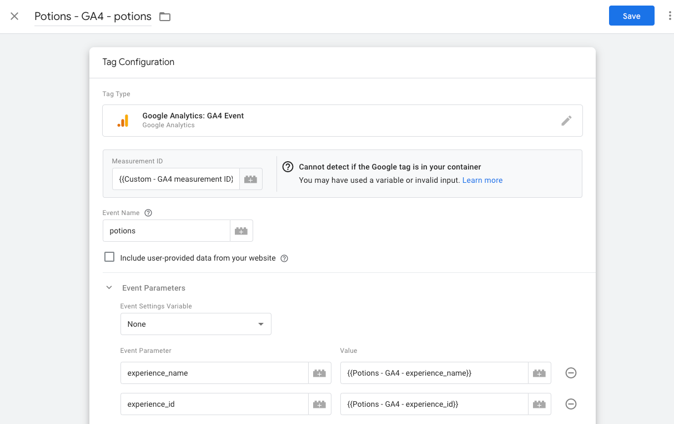Rename the tag title Potions - GA4 - potions
This screenshot has width=674, height=424.
(x=93, y=17)
